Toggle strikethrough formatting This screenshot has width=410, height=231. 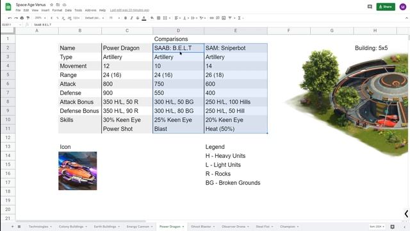(138, 18)
